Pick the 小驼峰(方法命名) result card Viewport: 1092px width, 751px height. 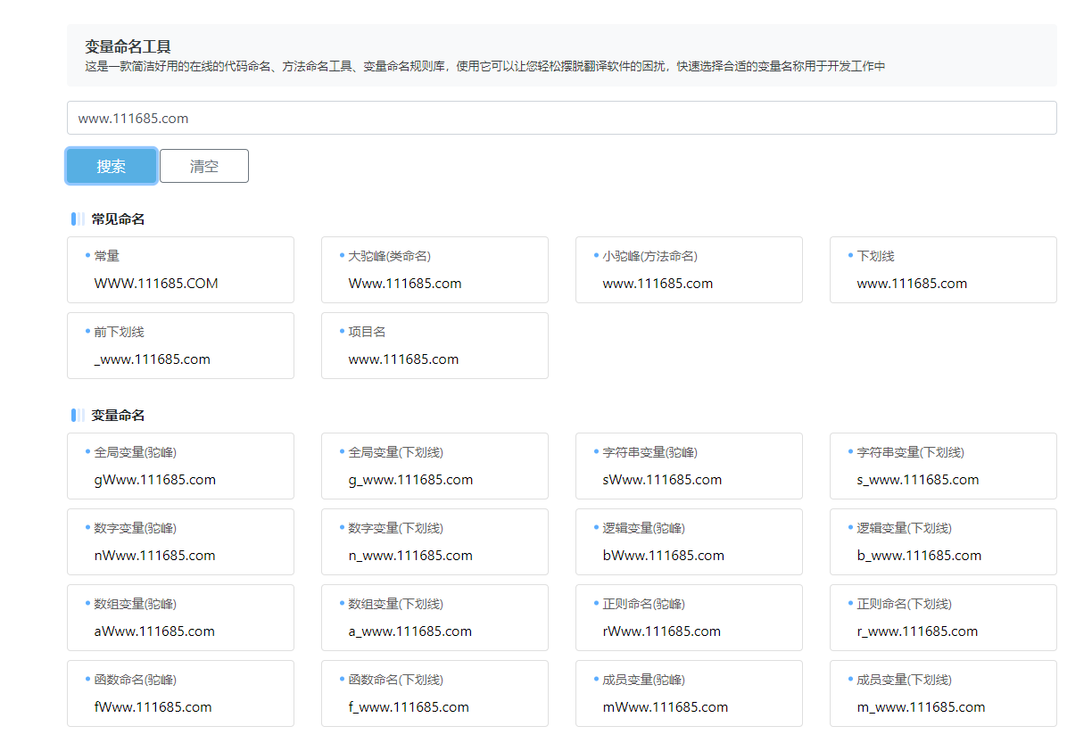pos(689,269)
